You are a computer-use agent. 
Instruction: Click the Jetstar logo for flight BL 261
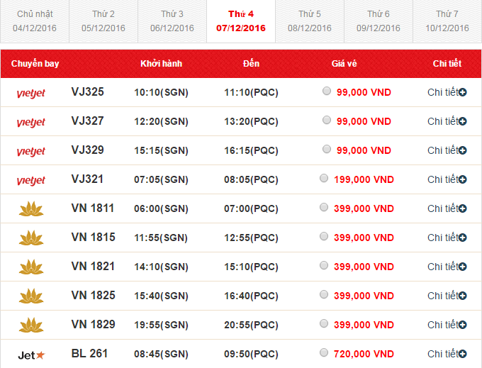coord(30,354)
